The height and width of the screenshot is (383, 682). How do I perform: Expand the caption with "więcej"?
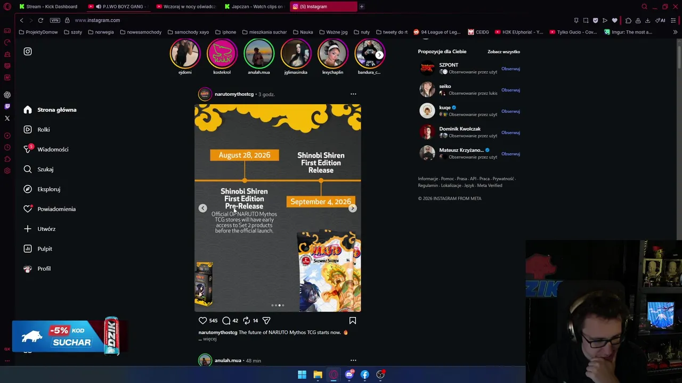pyautogui.click(x=209, y=339)
